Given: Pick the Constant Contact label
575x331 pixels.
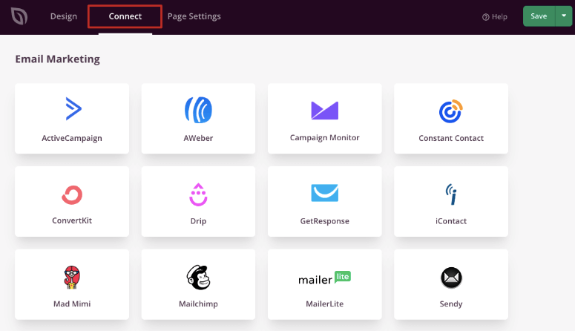Looking at the screenshot, I should tap(451, 138).
